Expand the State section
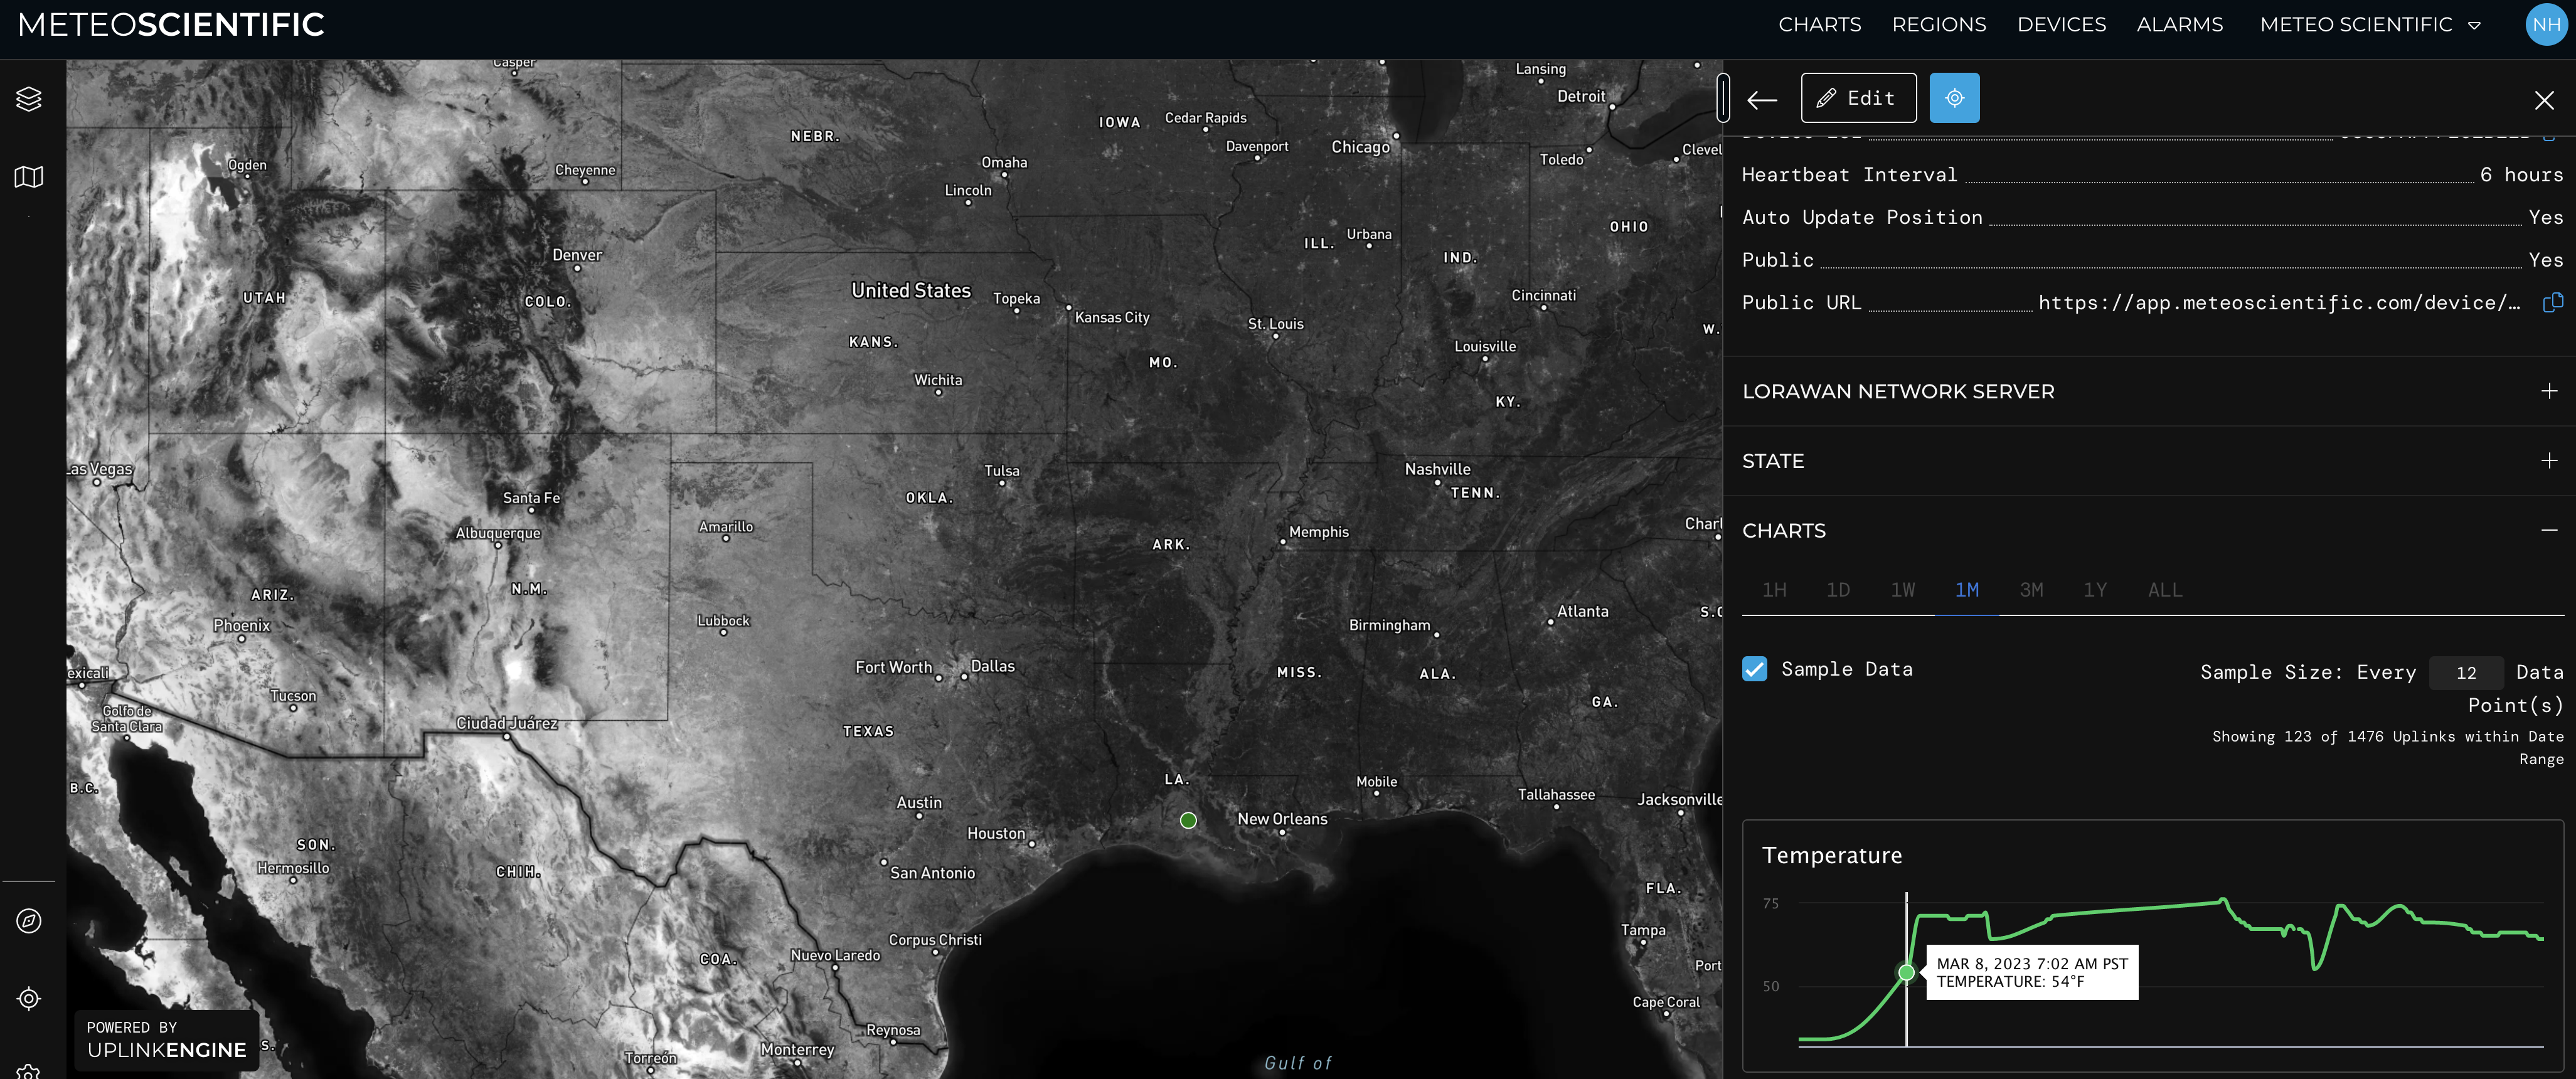Screen dimensions: 2576x1079 (2548, 461)
